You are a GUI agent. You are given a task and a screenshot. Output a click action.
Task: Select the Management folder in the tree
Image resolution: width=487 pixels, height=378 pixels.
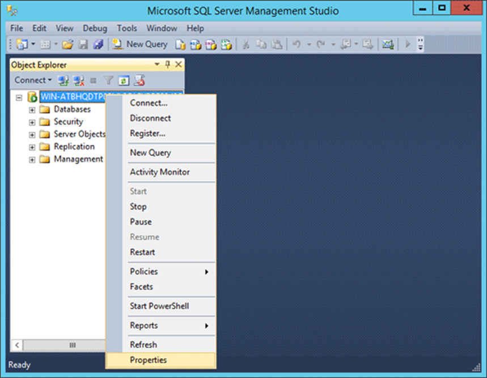(x=78, y=159)
